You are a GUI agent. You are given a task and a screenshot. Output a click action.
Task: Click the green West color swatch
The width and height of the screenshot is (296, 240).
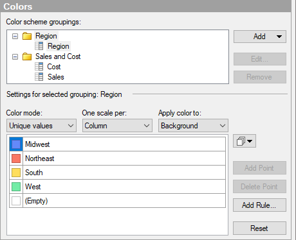16,187
